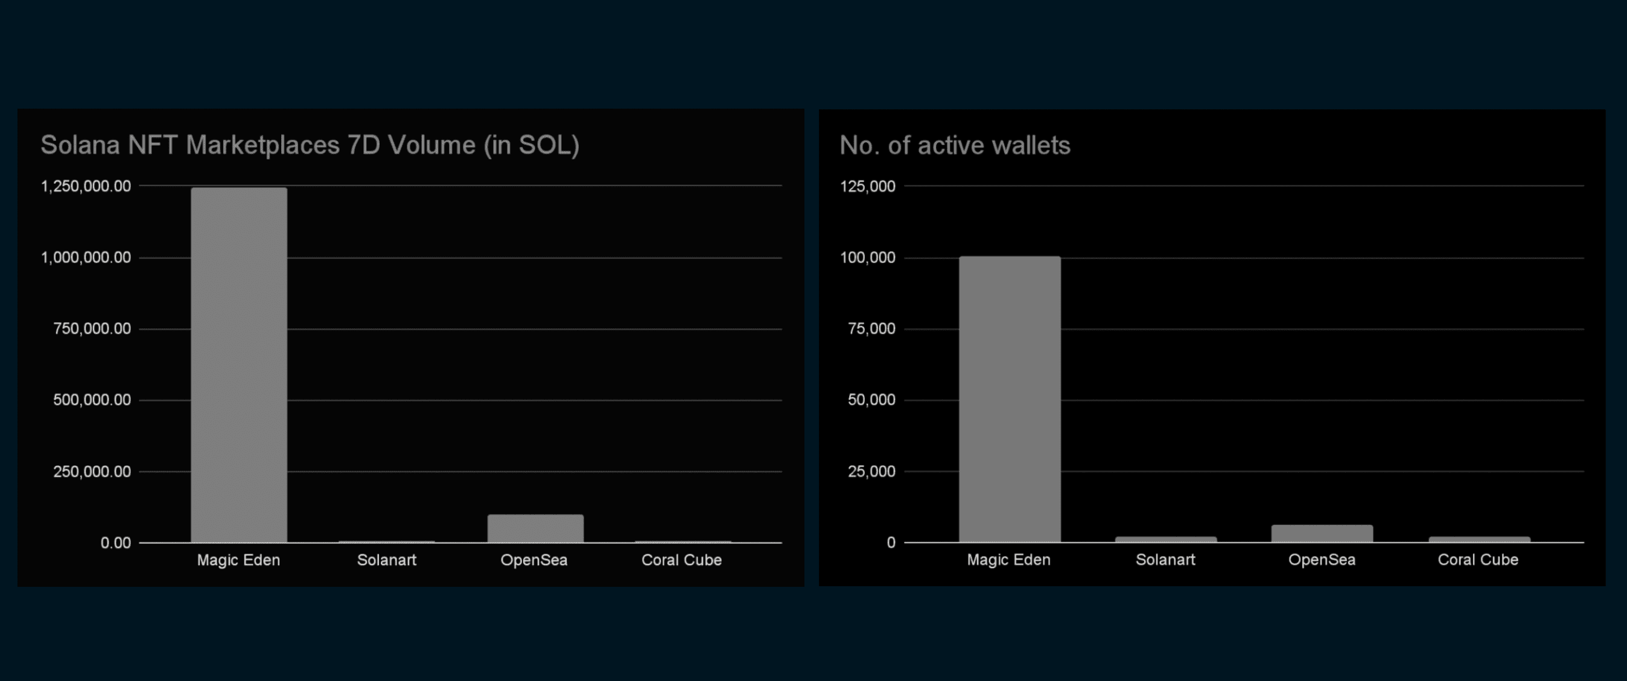Click the 75,000 axis label
Image resolution: width=1627 pixels, height=681 pixels.
(871, 329)
